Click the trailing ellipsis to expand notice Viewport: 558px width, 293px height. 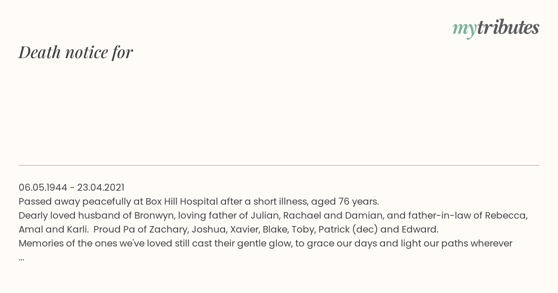(21, 258)
